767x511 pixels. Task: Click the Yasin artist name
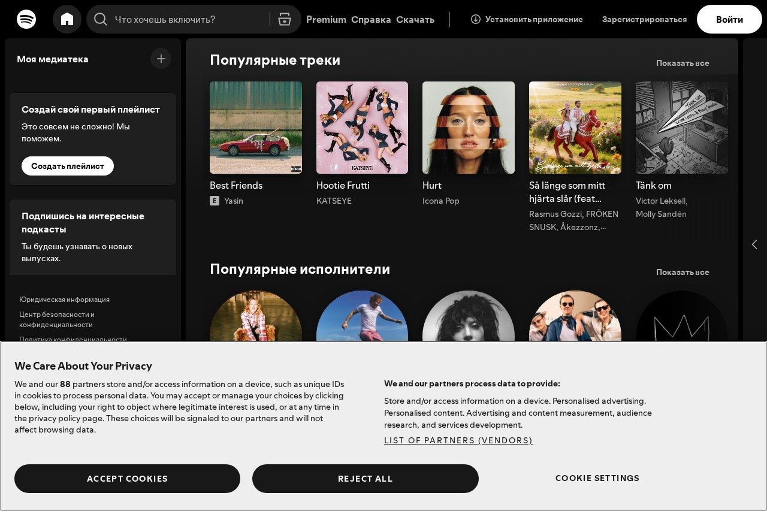234,201
